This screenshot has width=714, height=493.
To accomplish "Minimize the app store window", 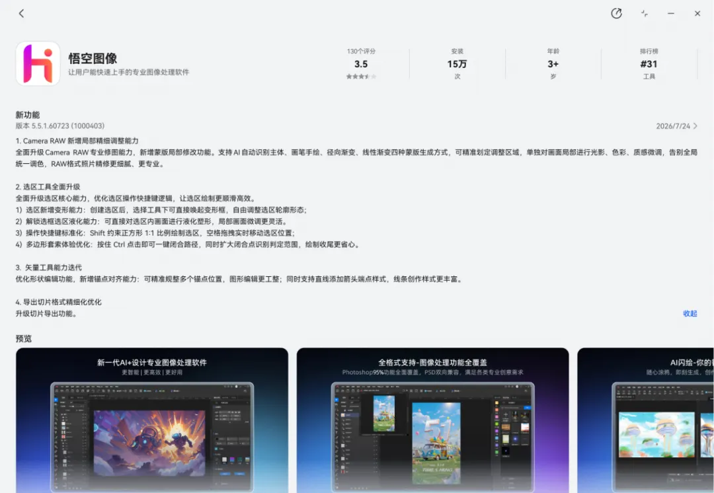I will [671, 14].
